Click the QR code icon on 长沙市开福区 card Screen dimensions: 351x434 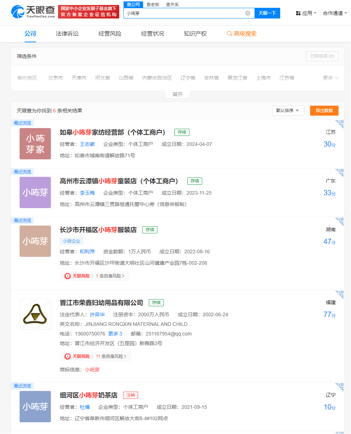pyautogui.click(x=340, y=222)
